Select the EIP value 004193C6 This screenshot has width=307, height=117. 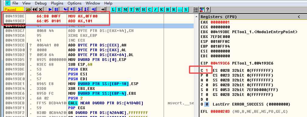point(220,63)
